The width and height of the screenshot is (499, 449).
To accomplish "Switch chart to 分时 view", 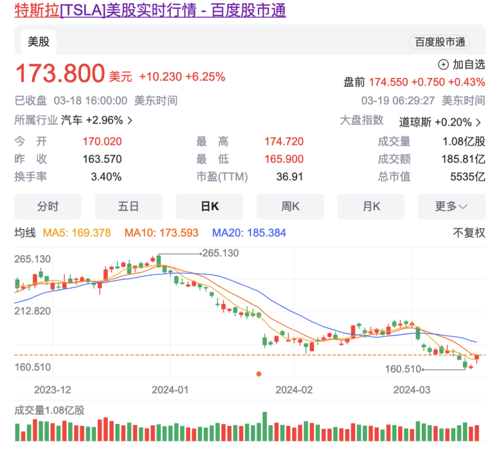I will pos(47,206).
